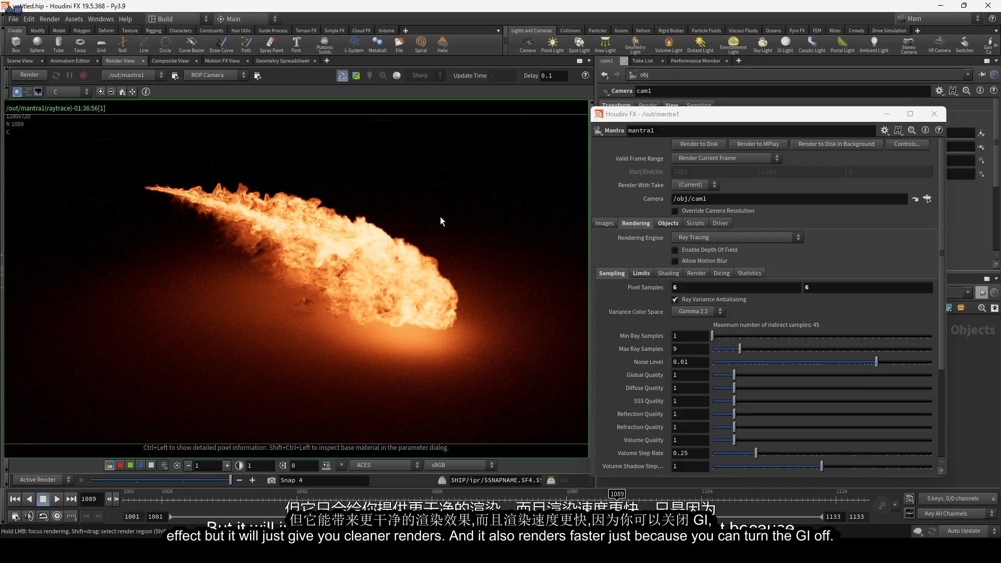Select the Spray Paint tool
The height and width of the screenshot is (563, 1001).
pos(271,44)
